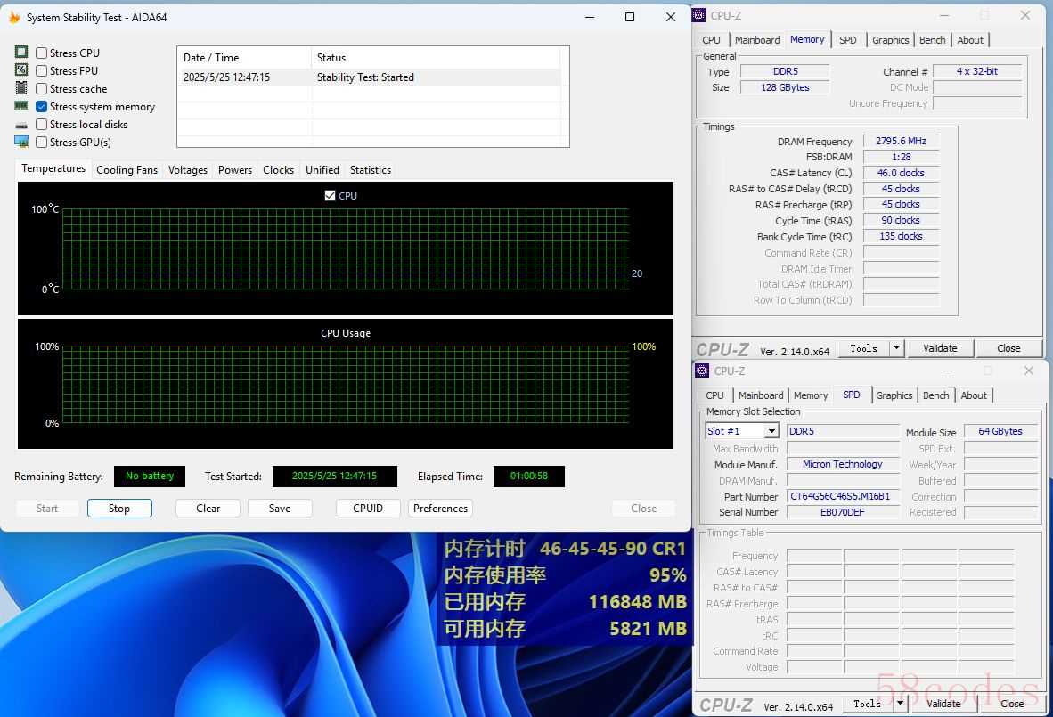
Task: Click the Date / Time column header
Action: pos(244,58)
